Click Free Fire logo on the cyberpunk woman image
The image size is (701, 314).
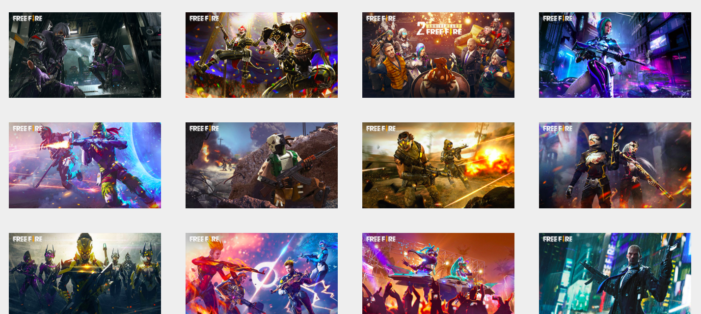(558, 18)
